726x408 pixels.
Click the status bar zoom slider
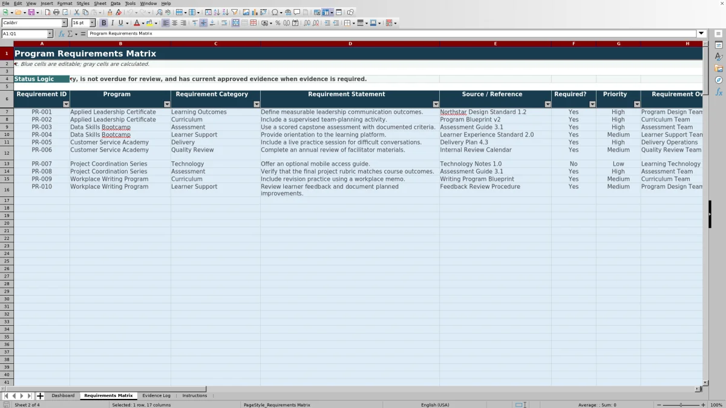[681, 404]
